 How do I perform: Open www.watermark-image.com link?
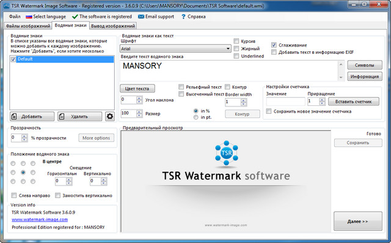click(40, 220)
